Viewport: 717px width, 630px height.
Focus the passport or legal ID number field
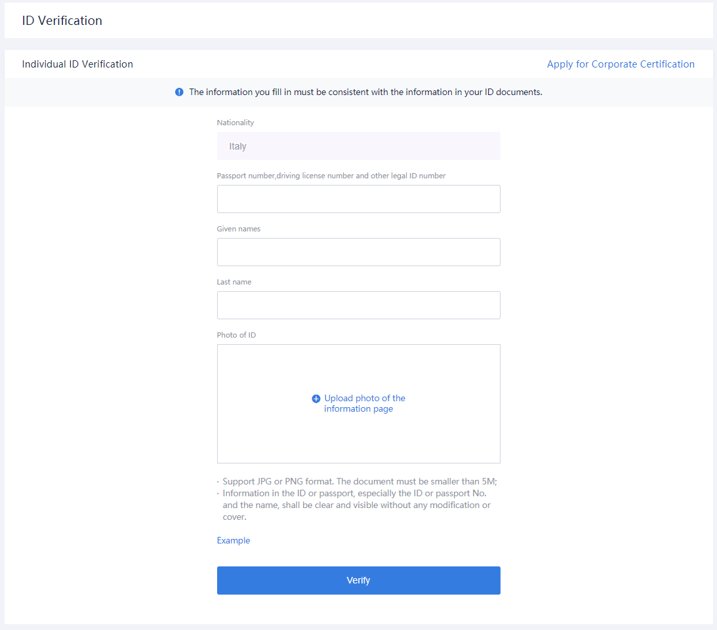pos(358,199)
